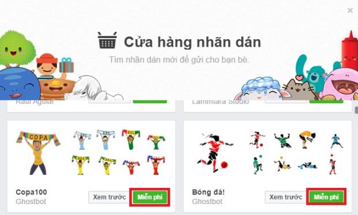Close the sticker store dialog
The width and height of the screenshot is (358, 215).
[350, 10]
